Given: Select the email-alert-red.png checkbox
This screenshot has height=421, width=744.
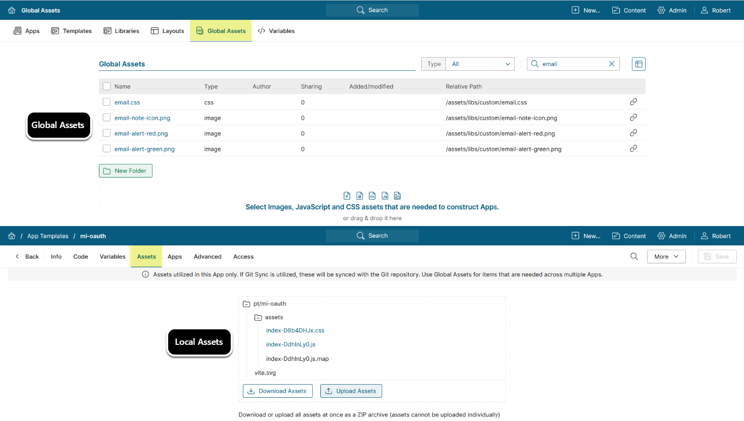Looking at the screenshot, I should (x=107, y=133).
